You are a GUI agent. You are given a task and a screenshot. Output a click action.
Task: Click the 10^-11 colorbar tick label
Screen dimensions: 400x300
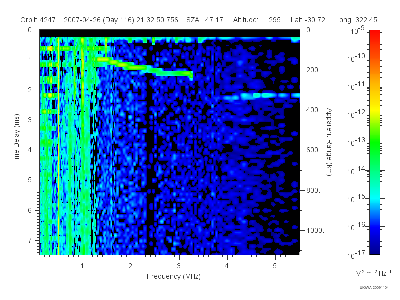click(x=357, y=86)
